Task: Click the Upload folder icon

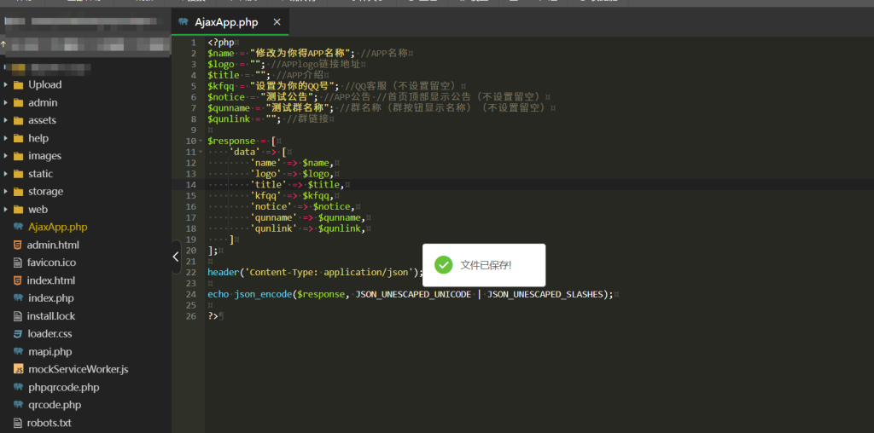Action: coord(19,85)
